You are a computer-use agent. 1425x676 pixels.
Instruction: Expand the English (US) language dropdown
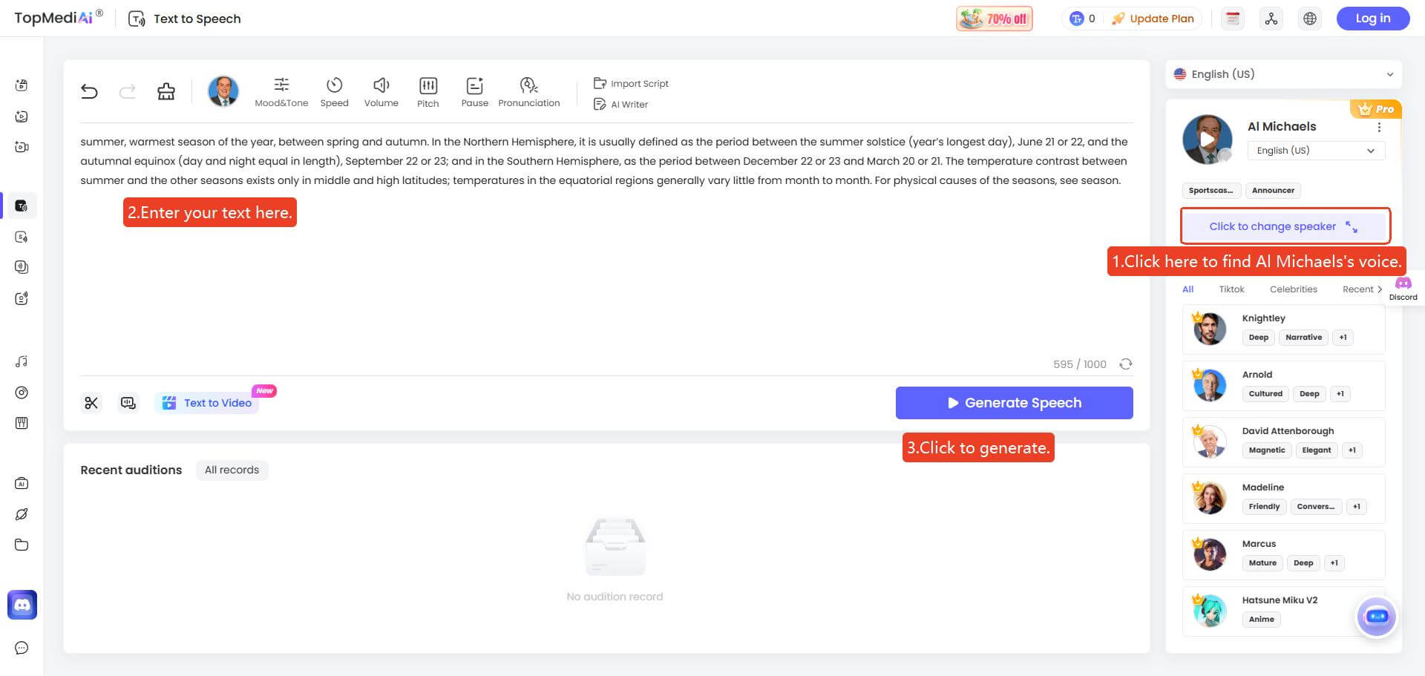pos(1284,74)
